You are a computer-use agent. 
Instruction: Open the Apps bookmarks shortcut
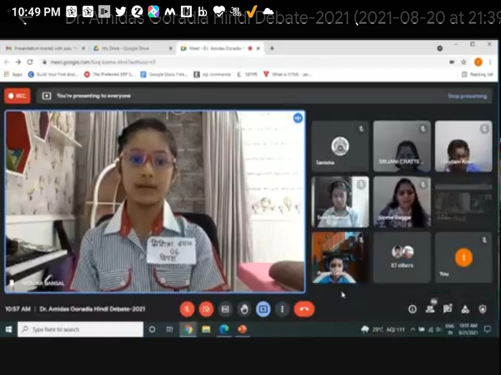pyautogui.click(x=13, y=74)
